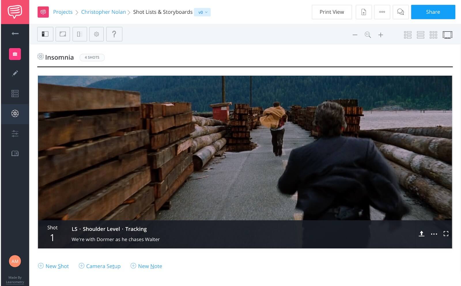Click the description 'We're with Dormer as he chases Walter'
This screenshot has width=461, height=286.
[x=116, y=239]
